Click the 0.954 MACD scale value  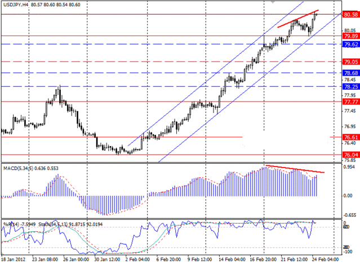(x=349, y=168)
